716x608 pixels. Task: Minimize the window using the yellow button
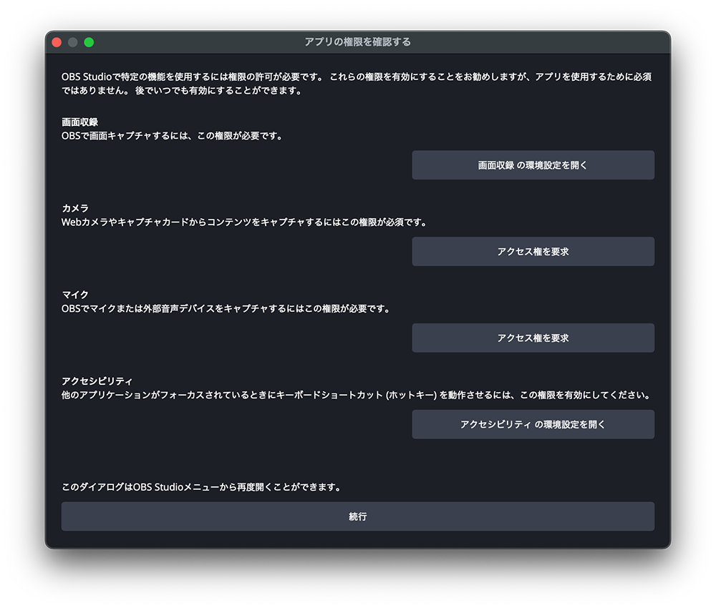point(72,42)
